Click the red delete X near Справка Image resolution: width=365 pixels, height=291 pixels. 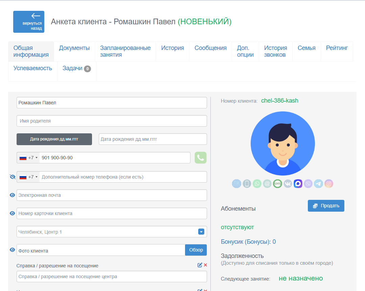[x=205, y=265]
